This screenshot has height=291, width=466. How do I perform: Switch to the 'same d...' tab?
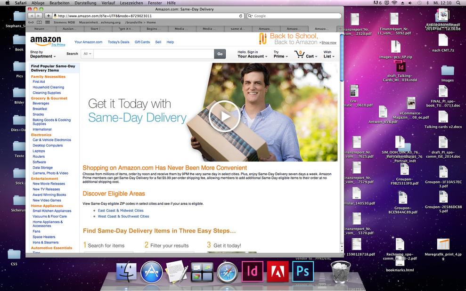coord(238,29)
